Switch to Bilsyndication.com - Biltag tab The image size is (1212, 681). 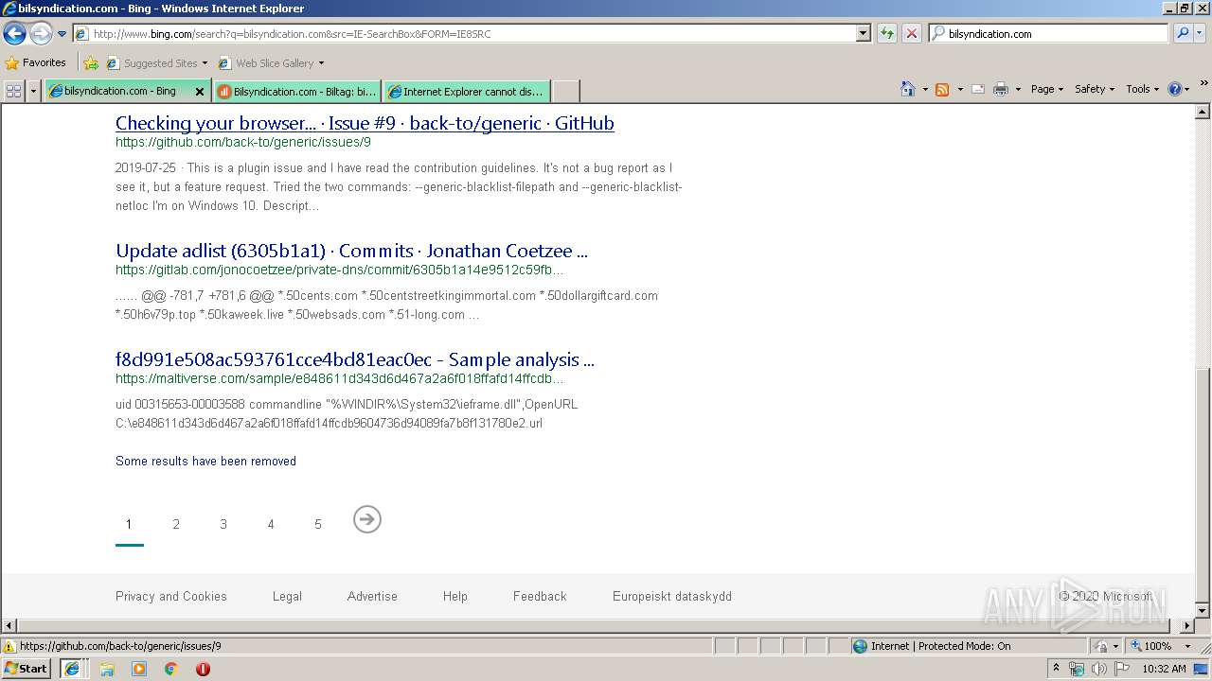pos(296,92)
